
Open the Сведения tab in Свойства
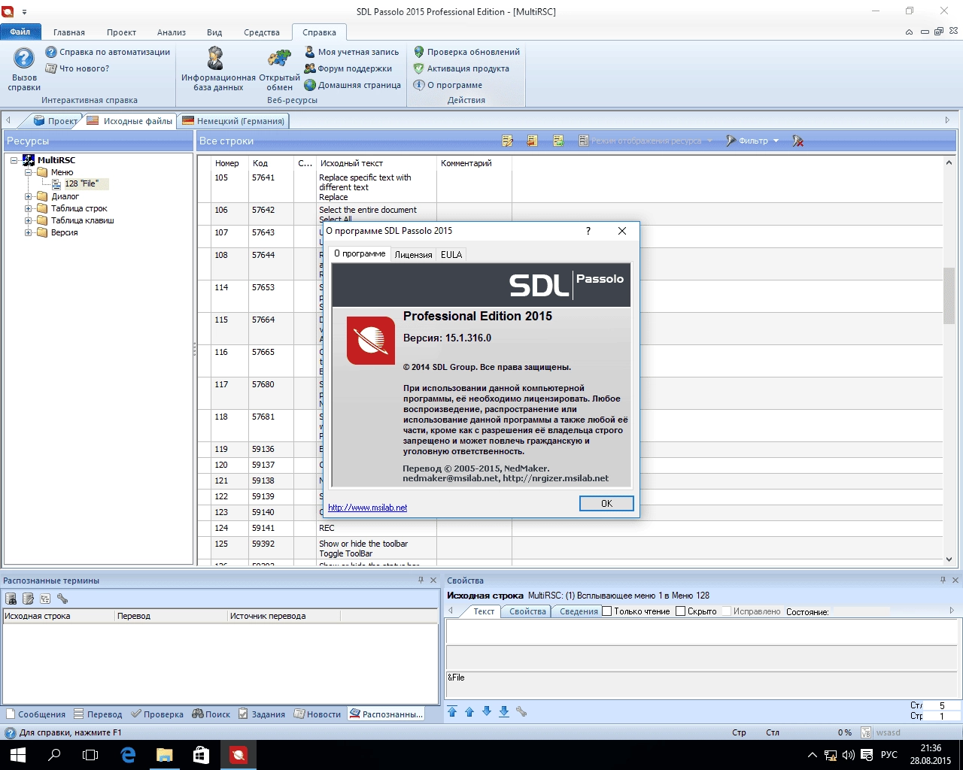coord(579,611)
